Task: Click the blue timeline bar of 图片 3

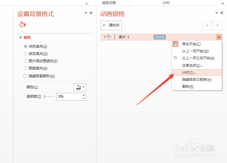Action: tap(159, 37)
